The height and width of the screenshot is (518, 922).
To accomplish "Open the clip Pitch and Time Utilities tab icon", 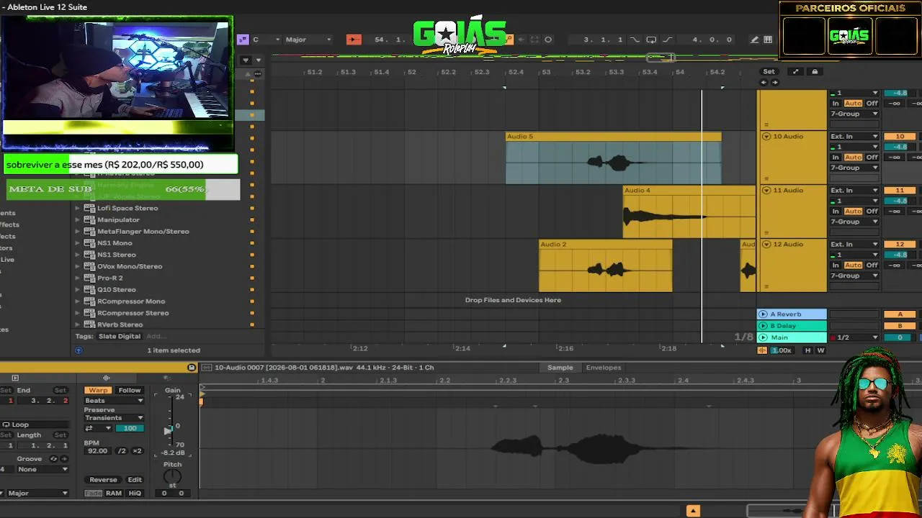I will (x=166, y=378).
